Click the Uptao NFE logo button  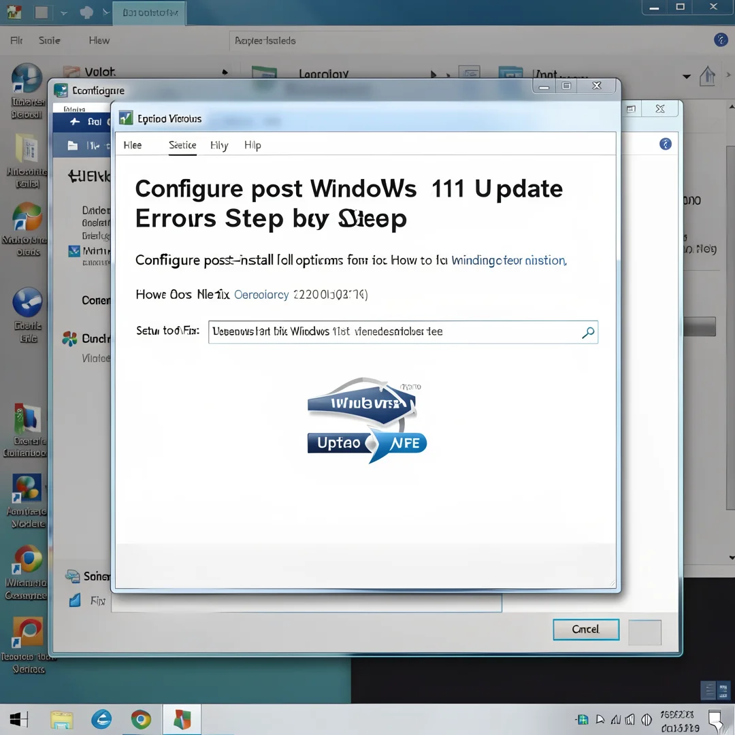coord(367,443)
